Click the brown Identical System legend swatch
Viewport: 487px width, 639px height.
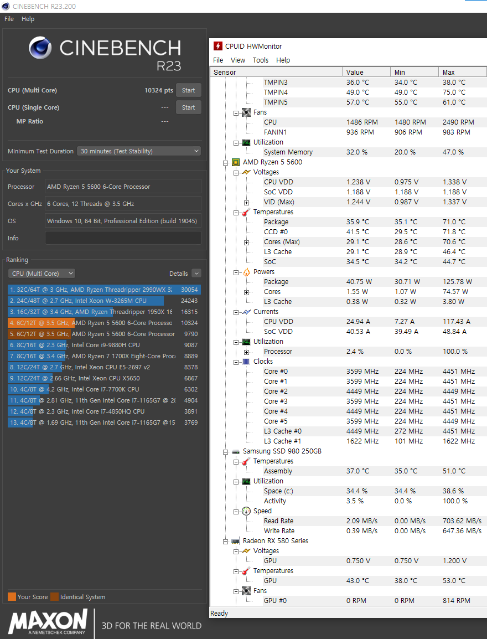click(x=55, y=596)
